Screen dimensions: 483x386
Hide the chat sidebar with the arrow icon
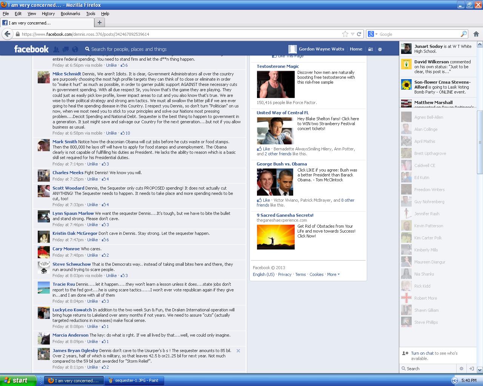point(471,369)
